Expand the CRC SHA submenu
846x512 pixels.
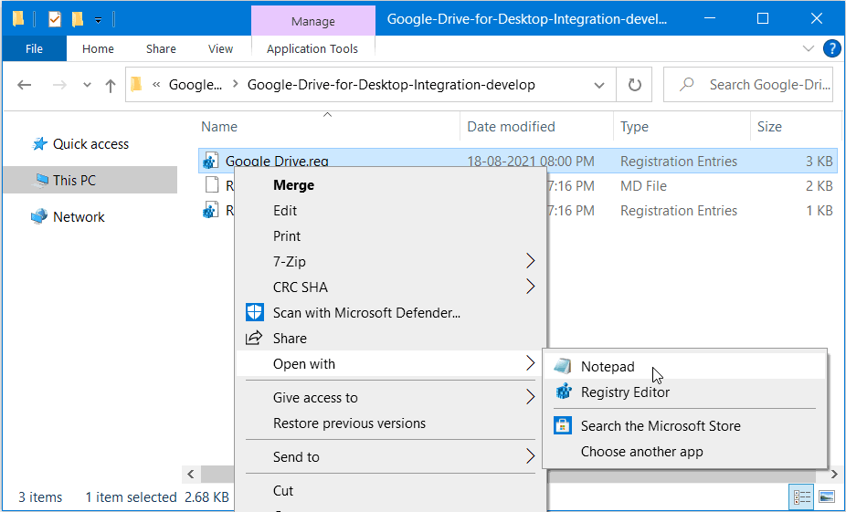click(x=391, y=287)
